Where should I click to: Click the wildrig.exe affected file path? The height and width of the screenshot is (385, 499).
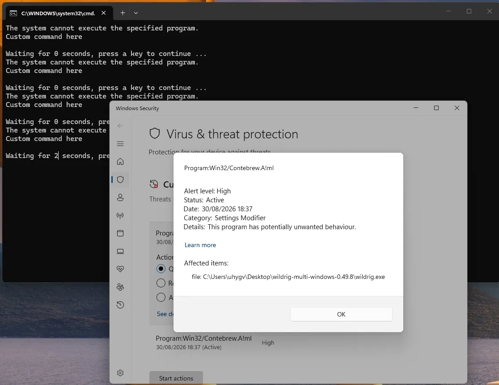click(x=288, y=277)
